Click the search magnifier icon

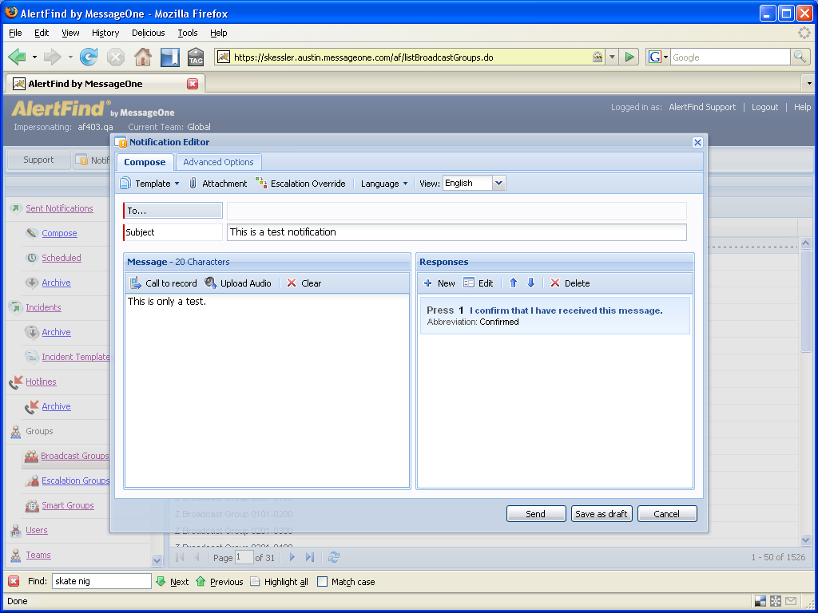pos(800,57)
